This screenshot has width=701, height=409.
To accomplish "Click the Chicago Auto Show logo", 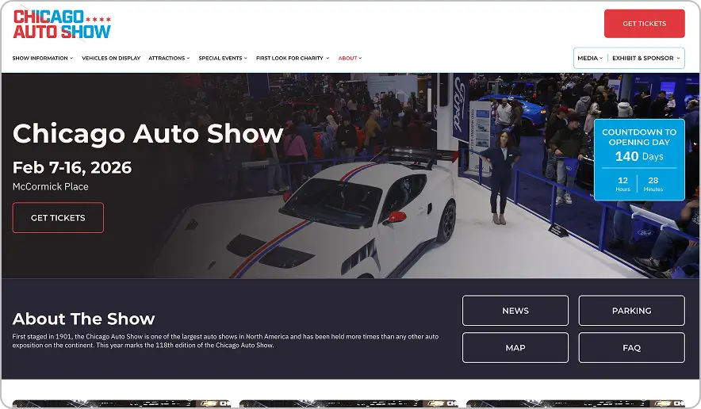I will [62, 24].
